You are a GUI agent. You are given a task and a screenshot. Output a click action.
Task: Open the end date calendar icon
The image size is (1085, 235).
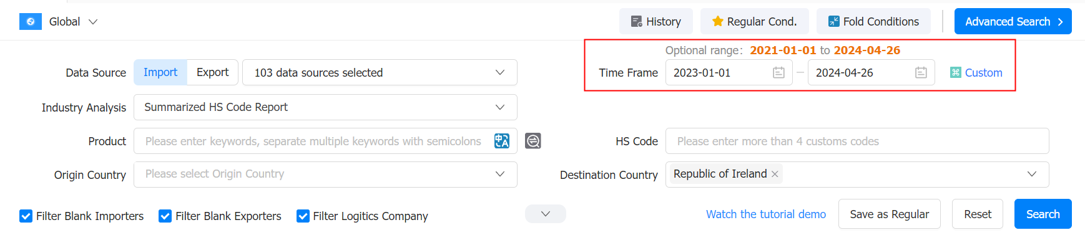(x=921, y=72)
